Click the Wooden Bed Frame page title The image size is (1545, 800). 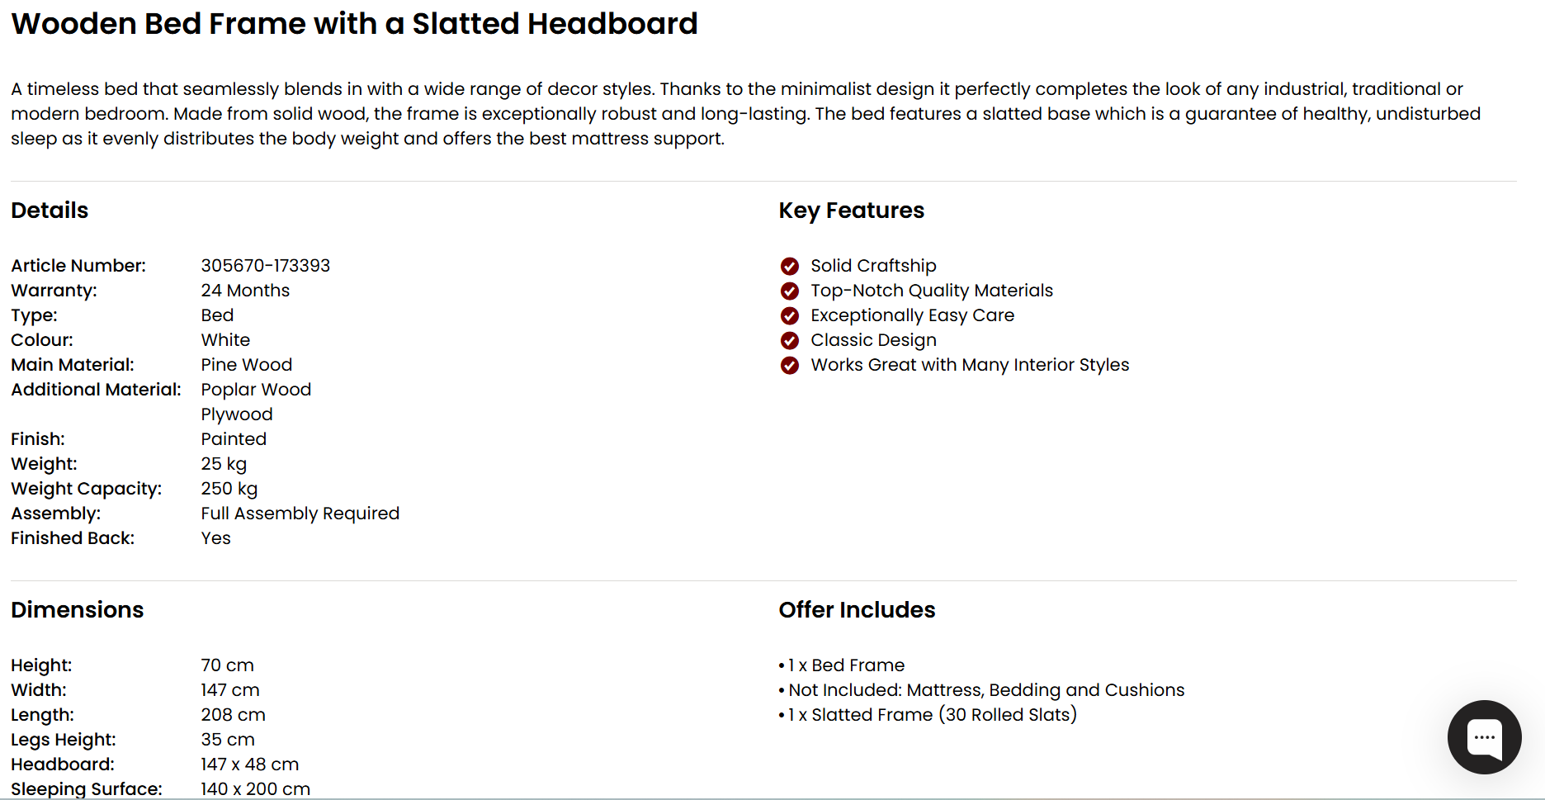(x=354, y=24)
